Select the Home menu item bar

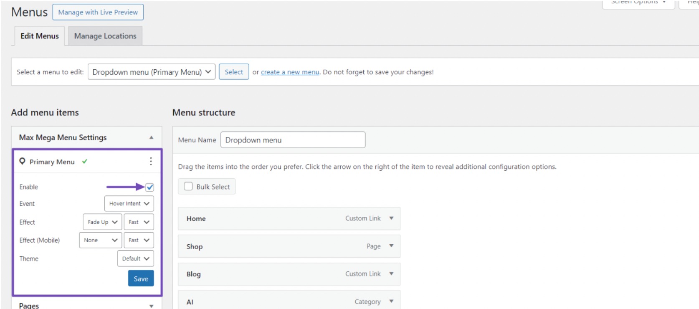pos(289,218)
